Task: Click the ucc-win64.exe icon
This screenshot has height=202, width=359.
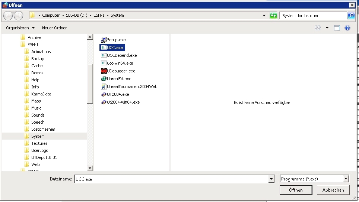Action: click(104, 63)
